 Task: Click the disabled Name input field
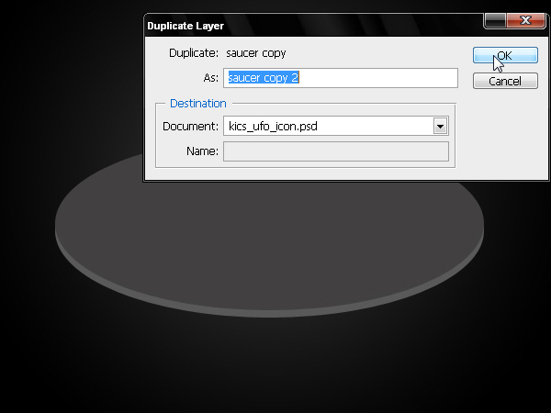[x=336, y=151]
